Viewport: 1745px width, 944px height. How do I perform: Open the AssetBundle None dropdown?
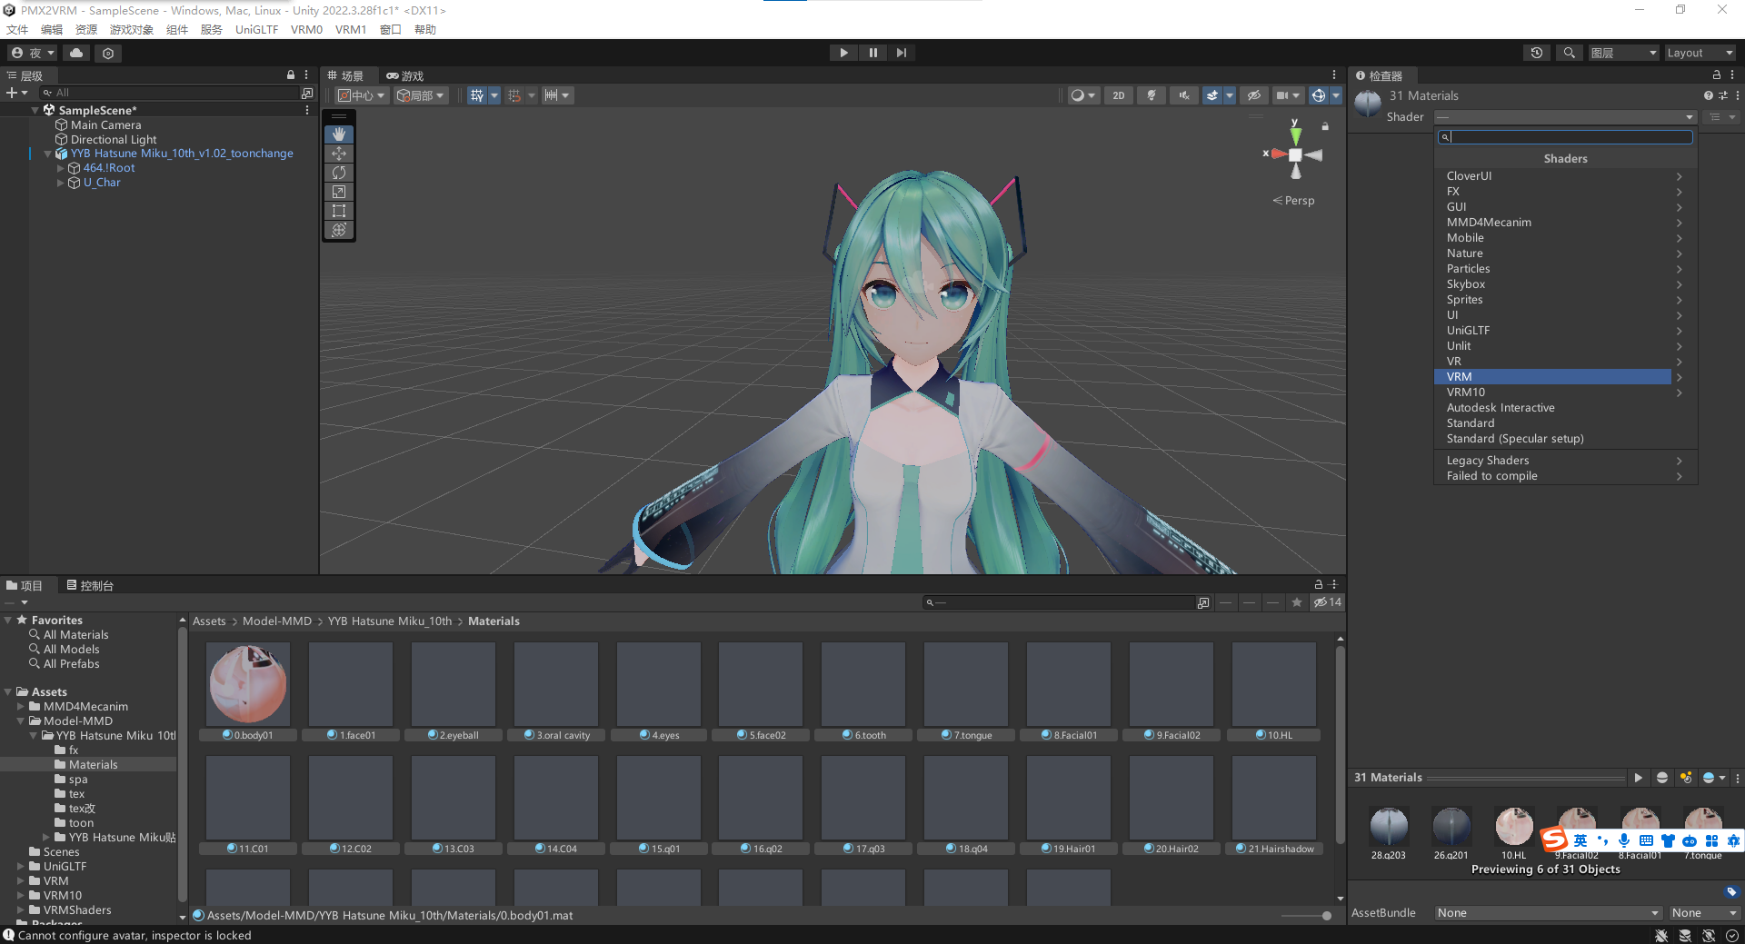(1549, 913)
